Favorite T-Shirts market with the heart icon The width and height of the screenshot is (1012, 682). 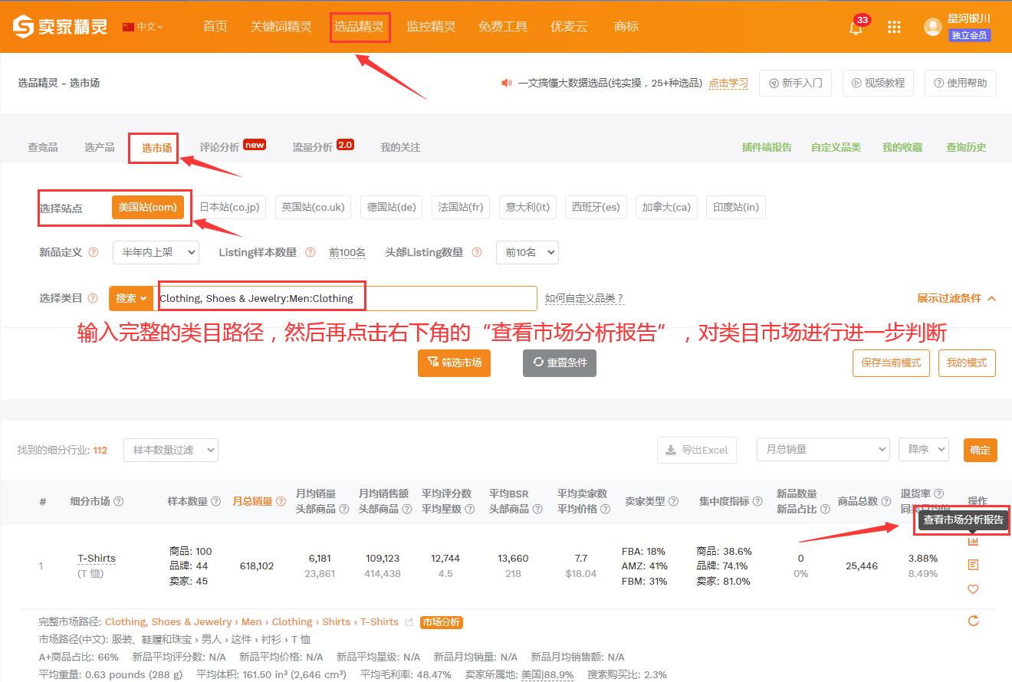click(973, 589)
